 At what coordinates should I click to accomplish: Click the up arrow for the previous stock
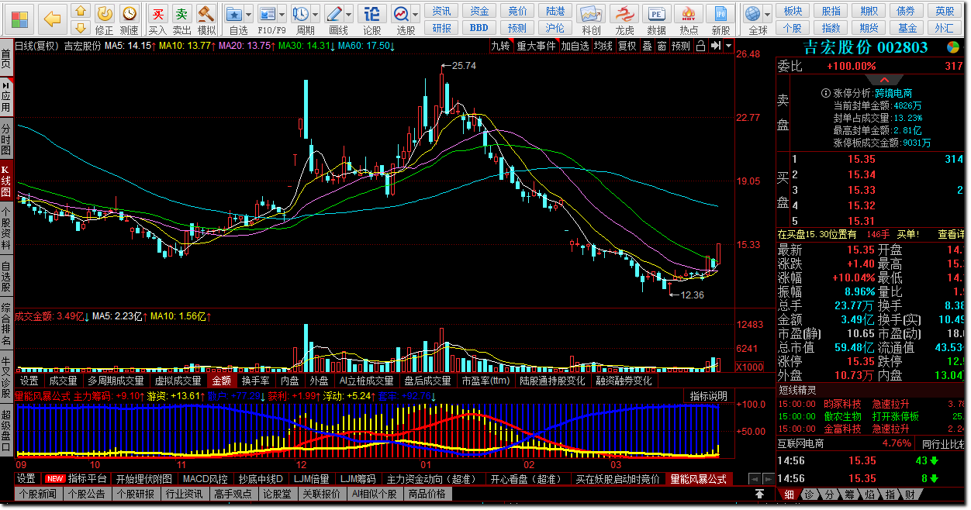pos(81,12)
